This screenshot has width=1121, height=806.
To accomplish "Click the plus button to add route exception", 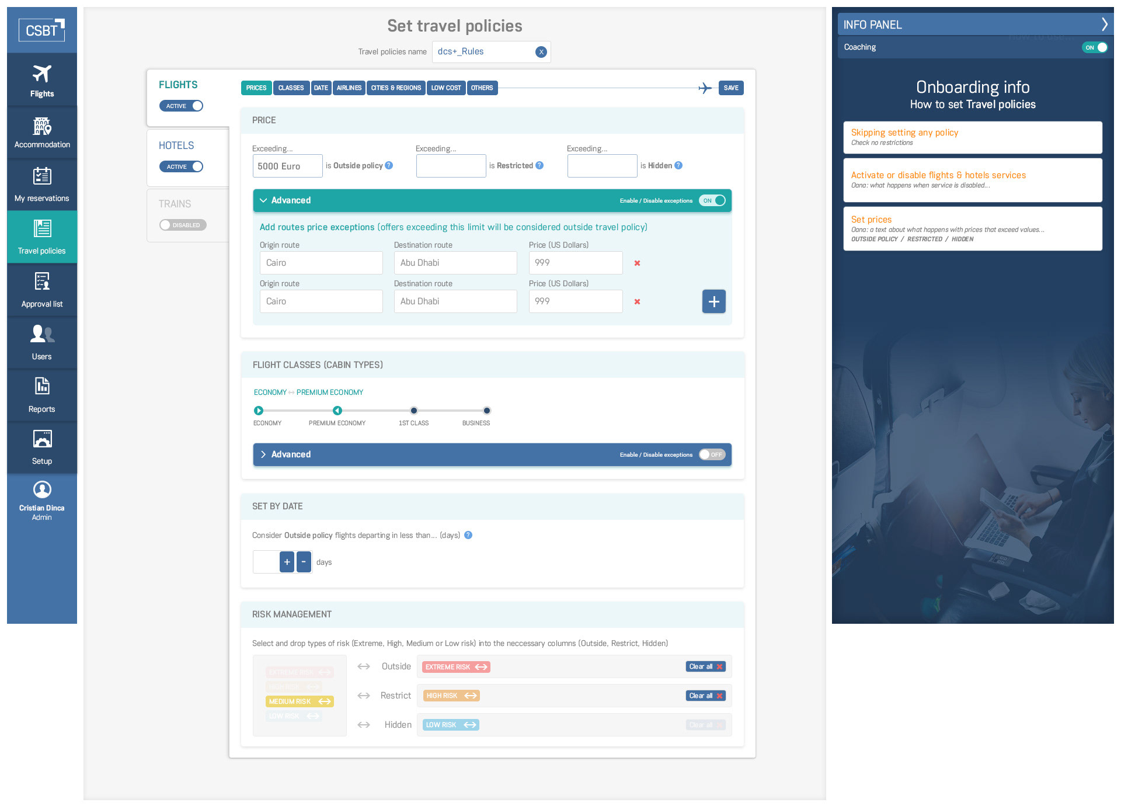I will (x=713, y=301).
